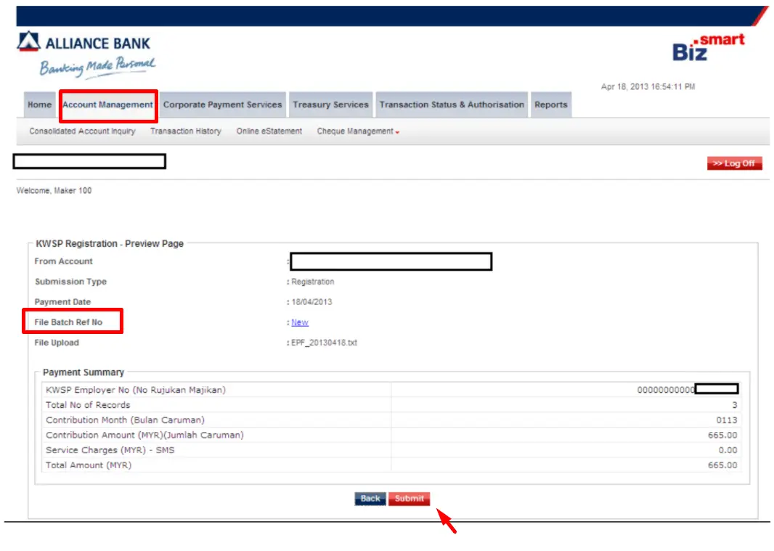Click the From Account field box
774x551 pixels.
point(391,261)
